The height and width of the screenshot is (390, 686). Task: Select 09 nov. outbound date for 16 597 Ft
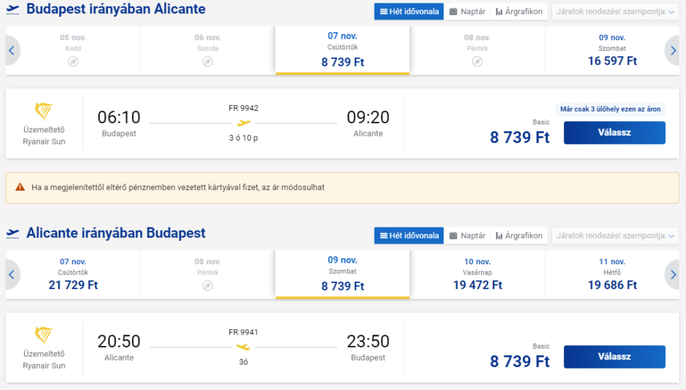pos(612,51)
